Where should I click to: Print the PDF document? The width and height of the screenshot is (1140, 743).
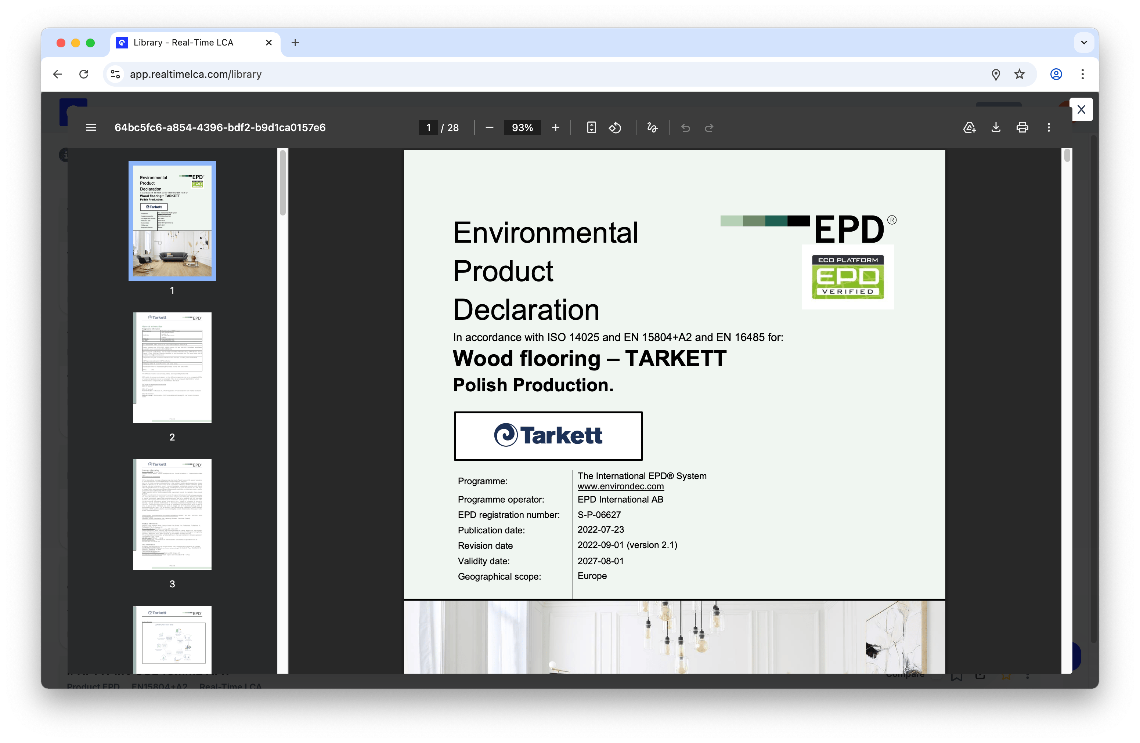1022,127
